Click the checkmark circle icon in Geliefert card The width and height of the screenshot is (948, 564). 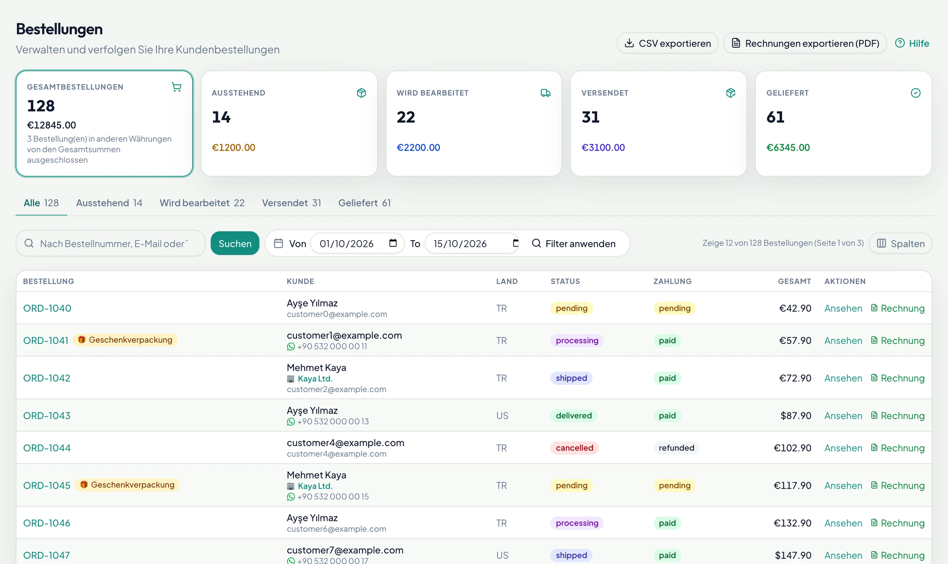[x=915, y=93]
